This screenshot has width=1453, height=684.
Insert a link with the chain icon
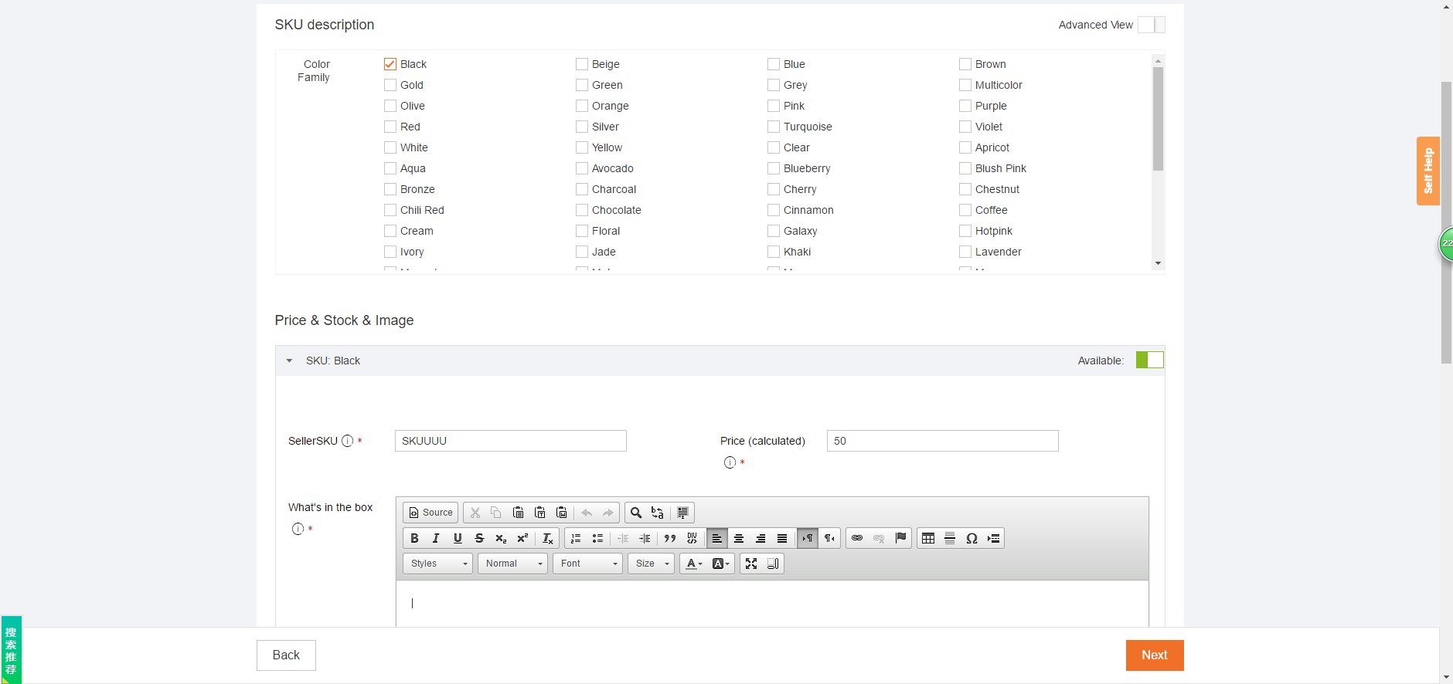857,538
